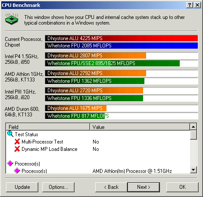This screenshot has width=203, height=197.
Task: Click red X icon beside Multi-Processor Test
Action: (17, 141)
